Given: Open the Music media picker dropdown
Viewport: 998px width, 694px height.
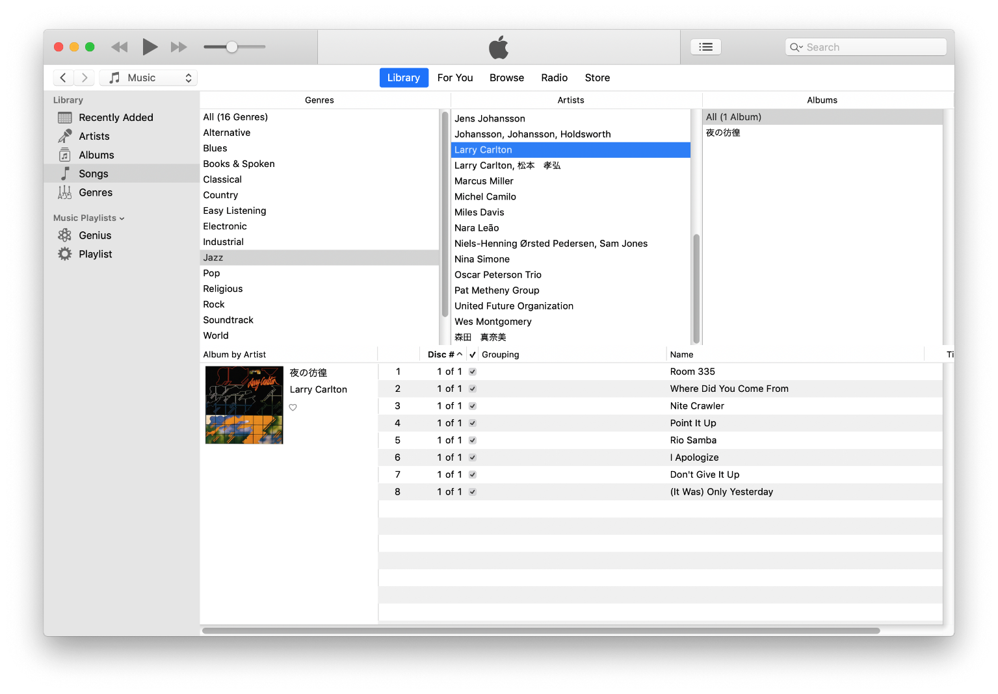Looking at the screenshot, I should coord(148,78).
